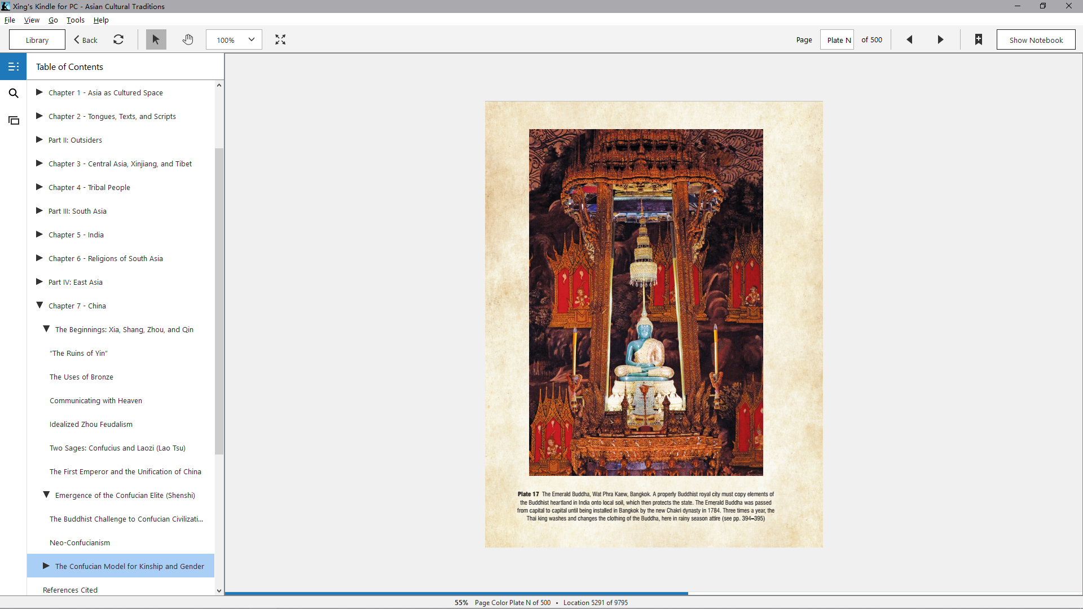Select the hand pan tool
1083x609 pixels.
(x=188, y=39)
